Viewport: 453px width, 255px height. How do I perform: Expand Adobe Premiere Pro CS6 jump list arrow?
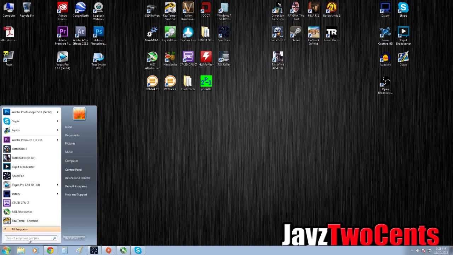(x=57, y=140)
